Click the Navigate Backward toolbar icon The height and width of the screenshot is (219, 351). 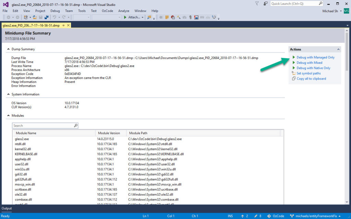tap(8, 17)
